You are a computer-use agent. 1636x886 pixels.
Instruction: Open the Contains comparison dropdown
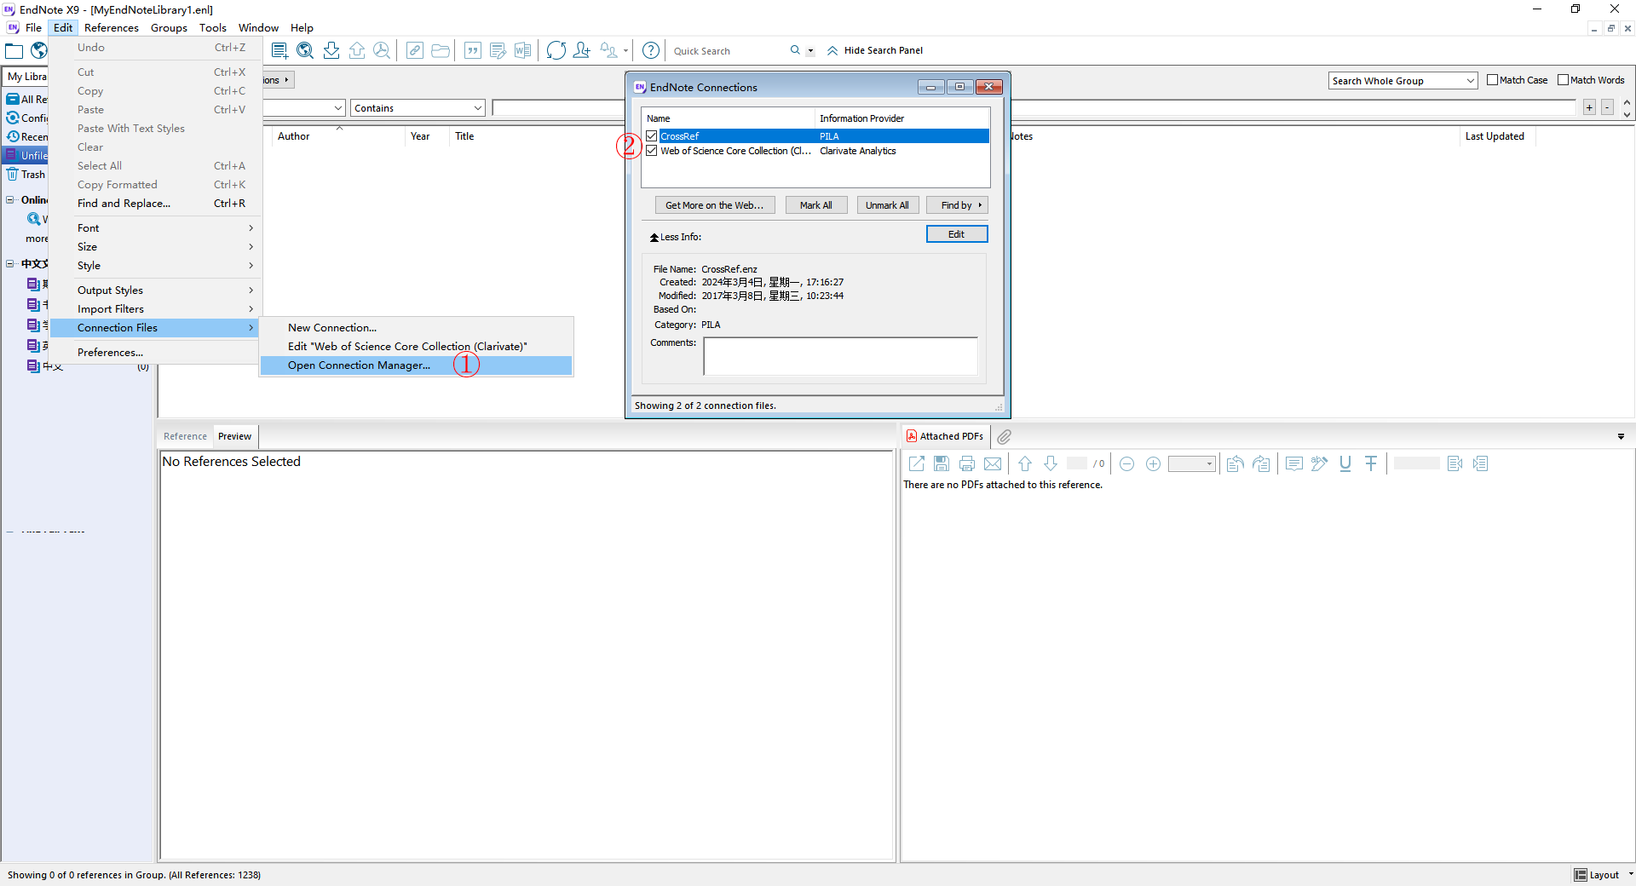(418, 108)
